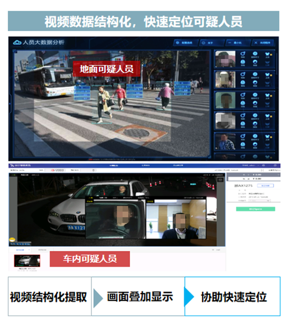Select elderly pedestrian in pink jacket
289x321 pixels.
tap(166, 96)
